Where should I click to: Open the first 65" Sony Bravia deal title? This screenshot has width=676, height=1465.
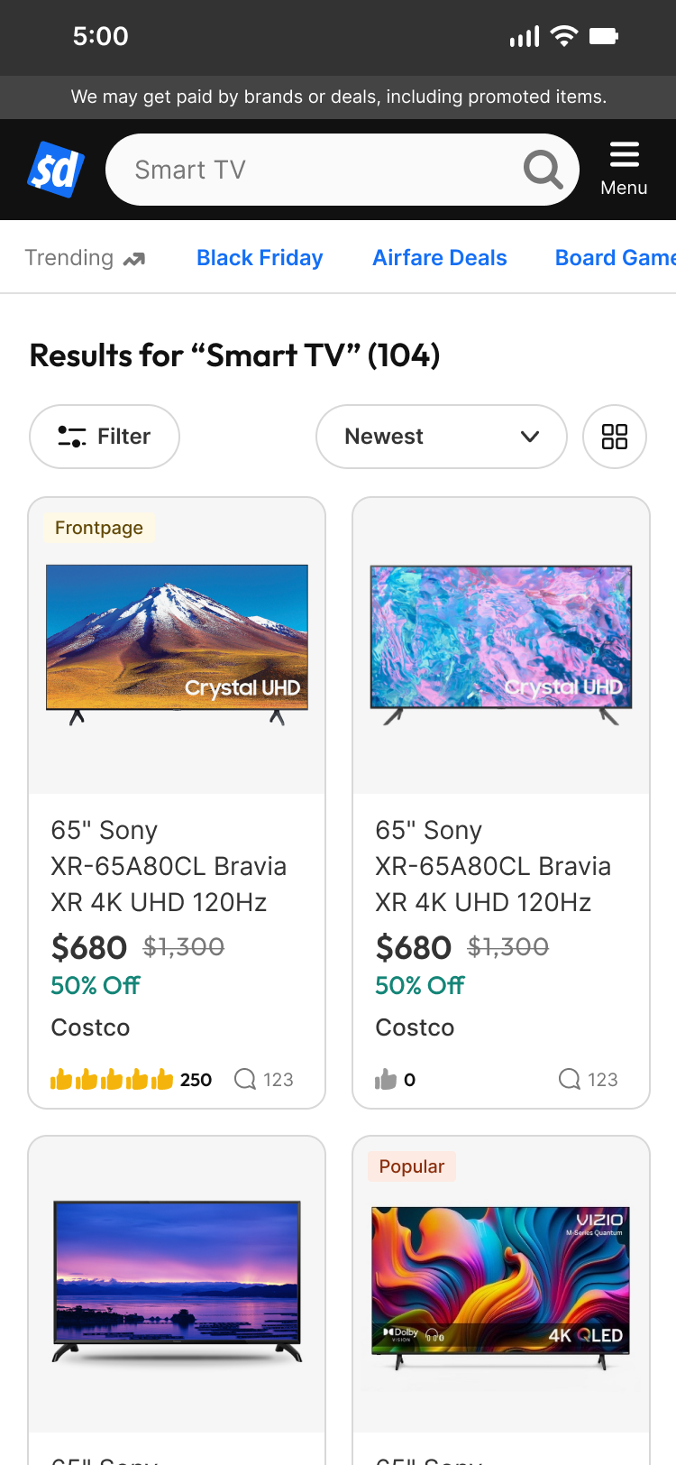[x=169, y=866]
